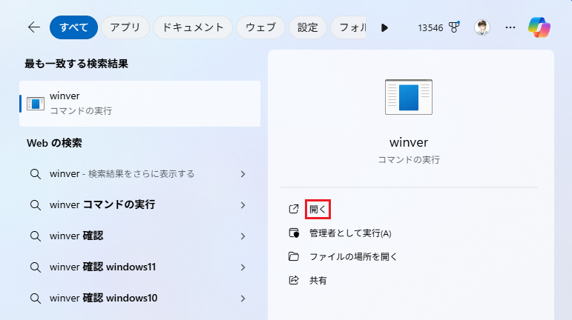The image size is (572, 320).
Task: Click the rewards trophy points icon
Action: point(454,27)
